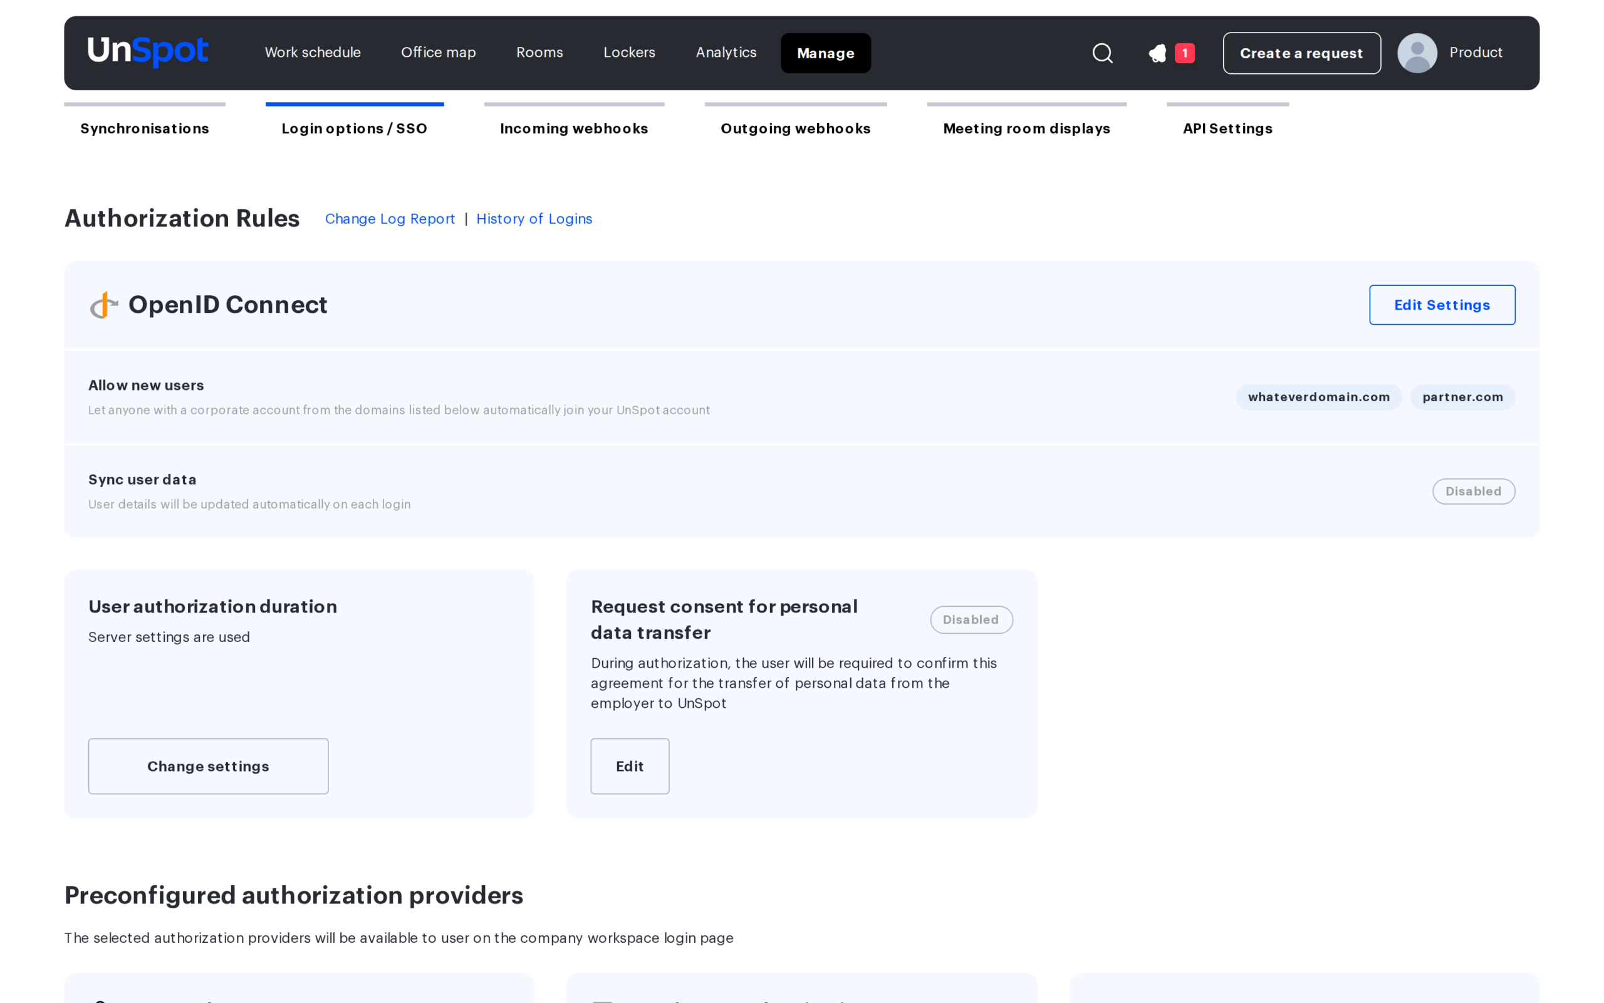Click the Product profile name
1604x1003 pixels.
[1476, 53]
